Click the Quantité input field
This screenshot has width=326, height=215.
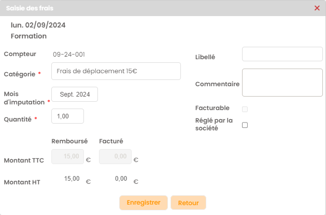coord(68,116)
